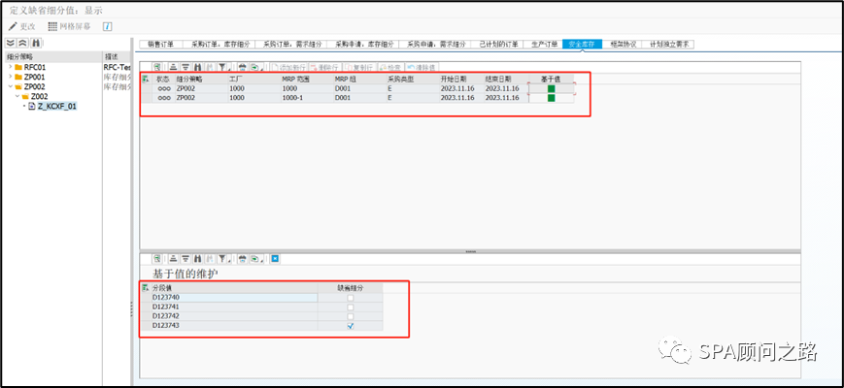Switch to the 采购申请，需求细分 tab
The height and width of the screenshot is (388, 844).
[435, 45]
